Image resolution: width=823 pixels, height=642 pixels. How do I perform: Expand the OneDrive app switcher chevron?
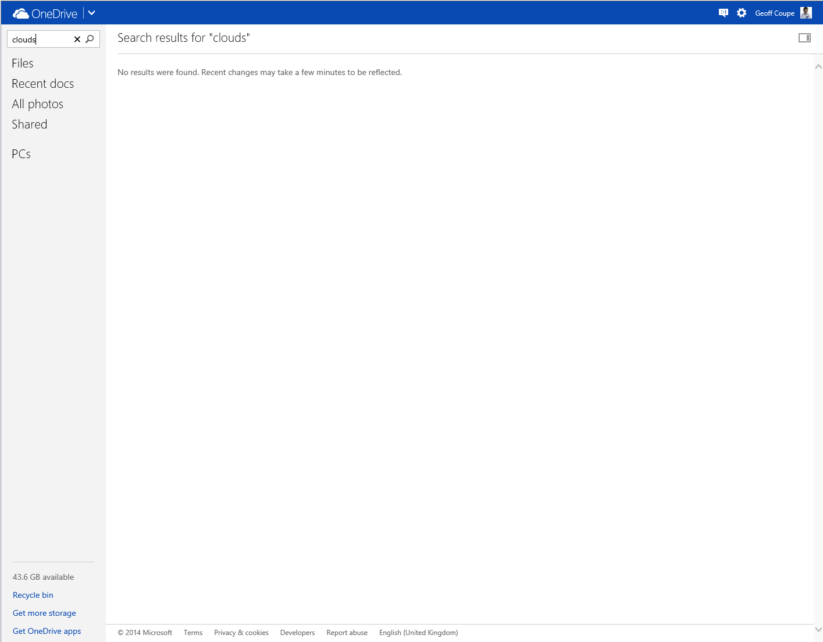point(91,13)
